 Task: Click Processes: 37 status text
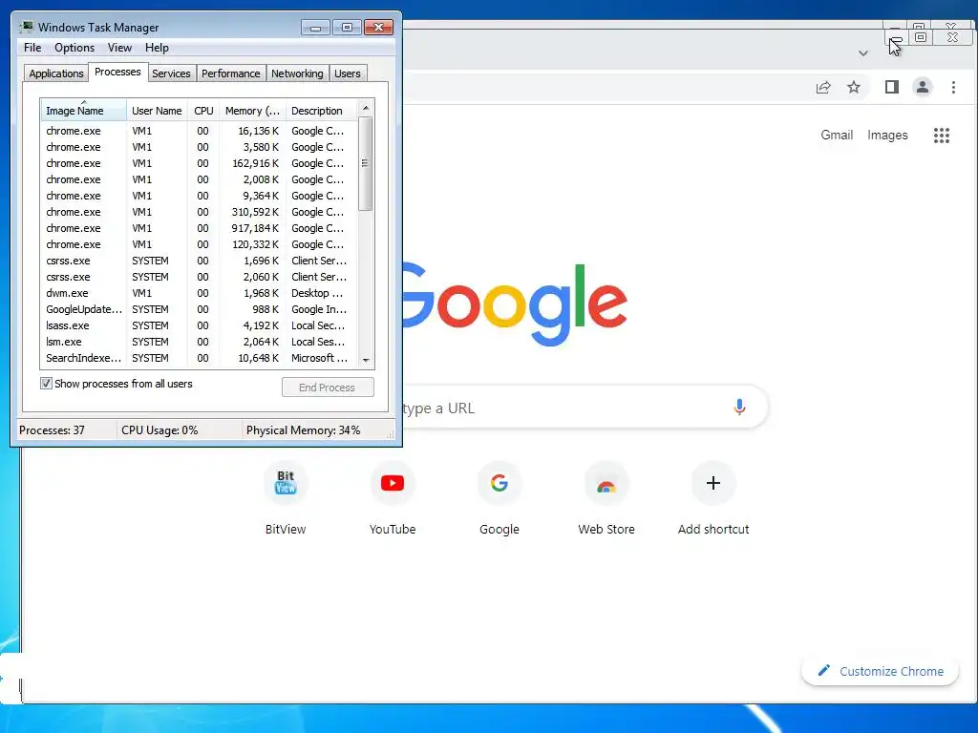click(52, 430)
